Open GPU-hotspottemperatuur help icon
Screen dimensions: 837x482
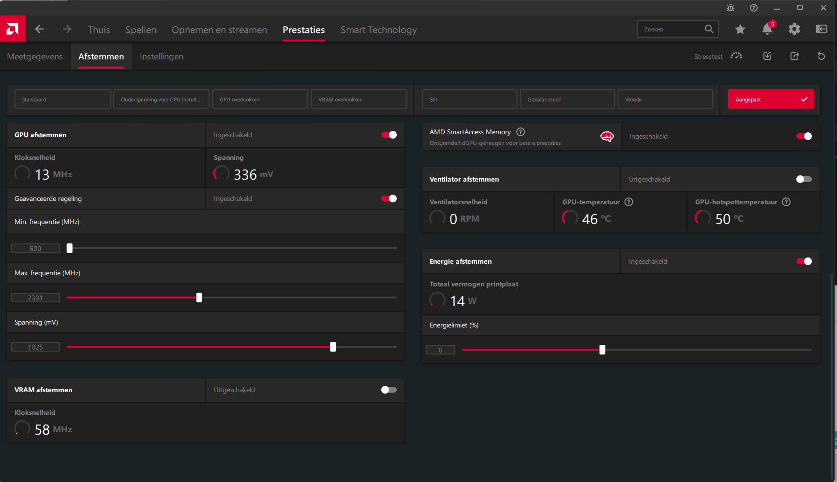pos(786,202)
